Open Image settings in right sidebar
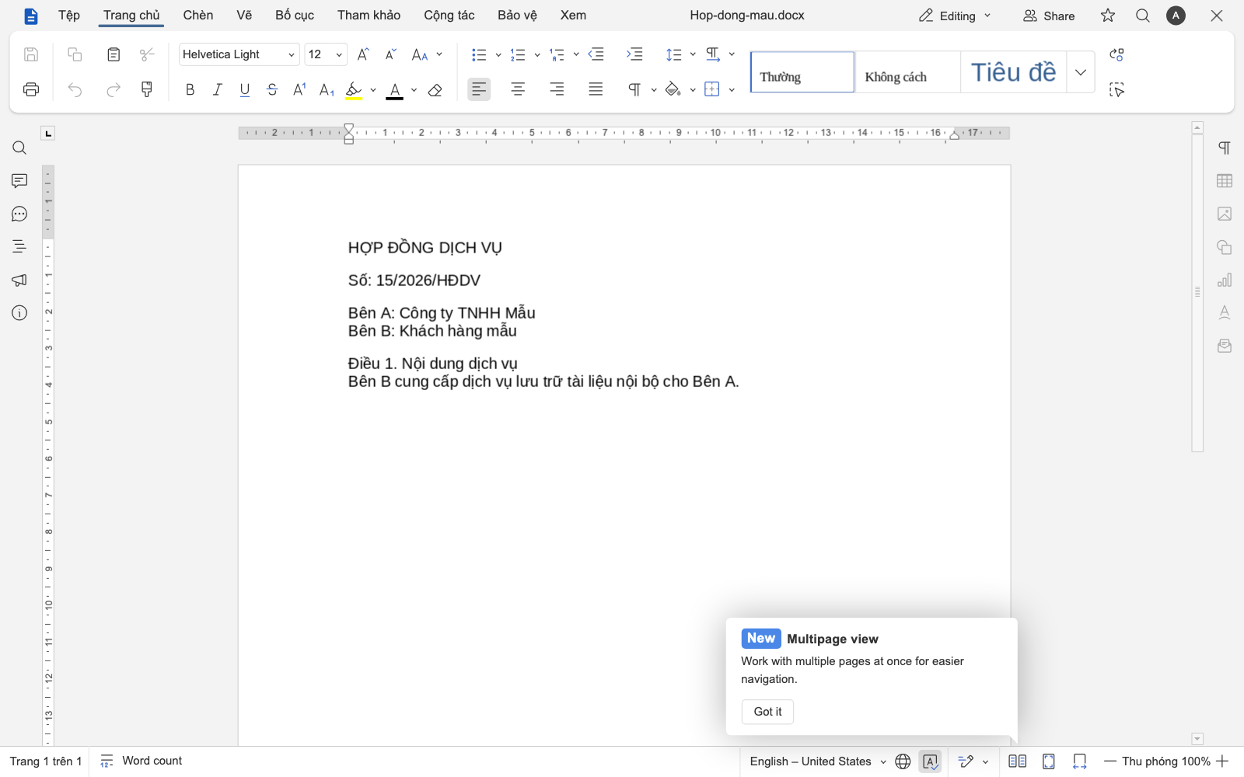Screen dimensions: 1244x777 pos(1225,214)
